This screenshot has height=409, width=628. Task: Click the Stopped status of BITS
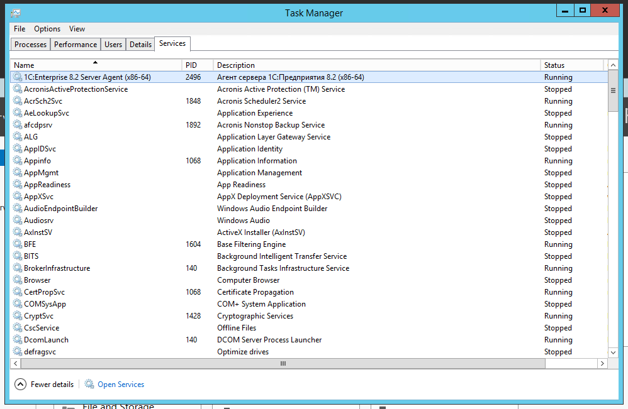coord(558,256)
